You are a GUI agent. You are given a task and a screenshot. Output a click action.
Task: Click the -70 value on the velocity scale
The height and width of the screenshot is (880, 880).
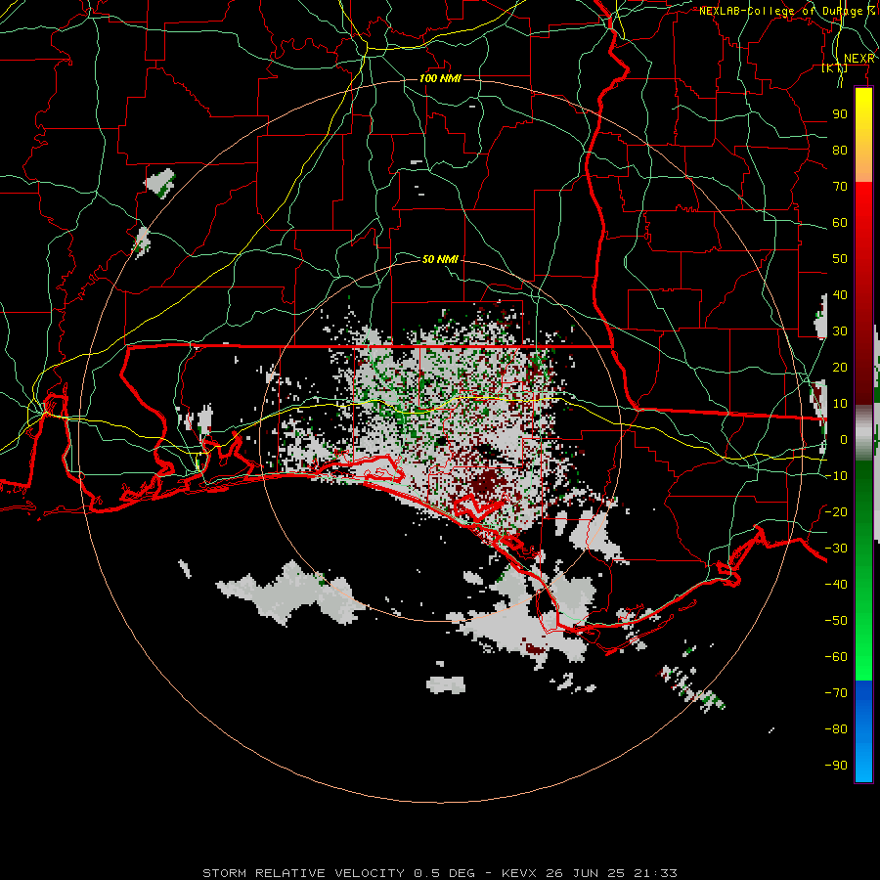tap(836, 692)
